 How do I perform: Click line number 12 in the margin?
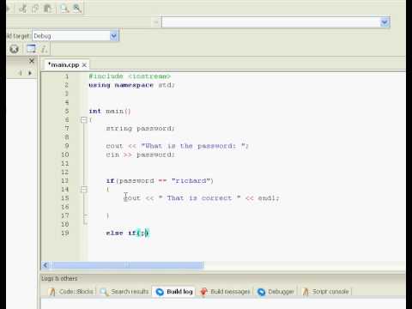65,172
